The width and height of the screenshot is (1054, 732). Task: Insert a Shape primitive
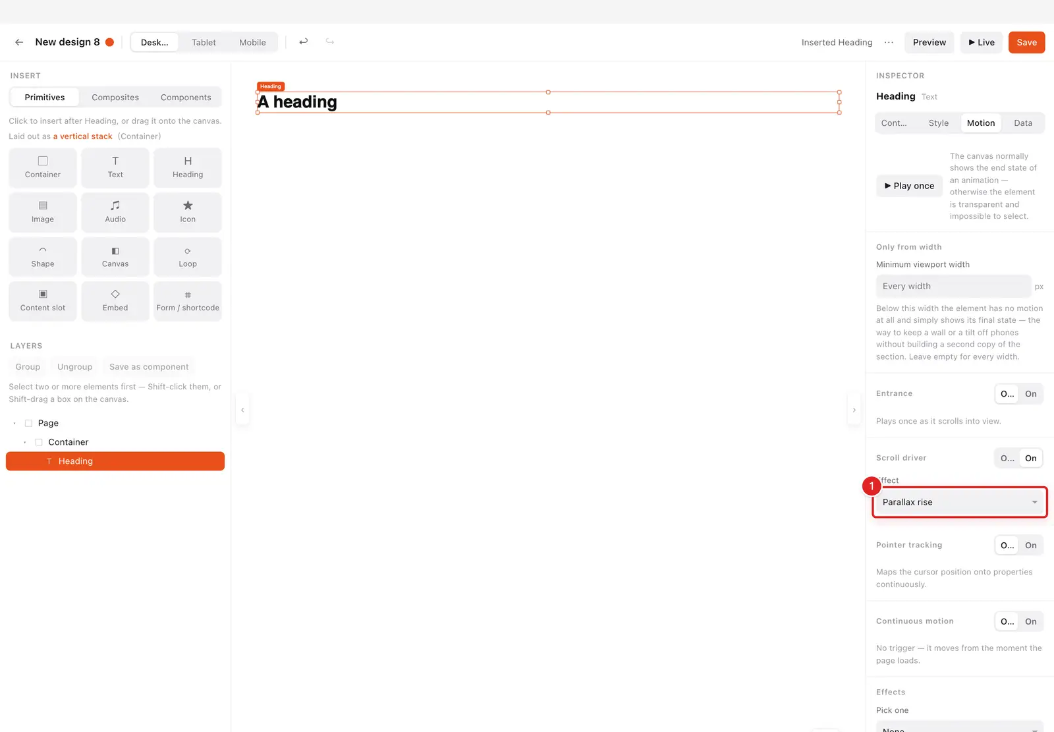click(x=43, y=257)
